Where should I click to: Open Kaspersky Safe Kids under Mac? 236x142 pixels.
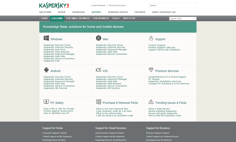[x=106, y=52]
